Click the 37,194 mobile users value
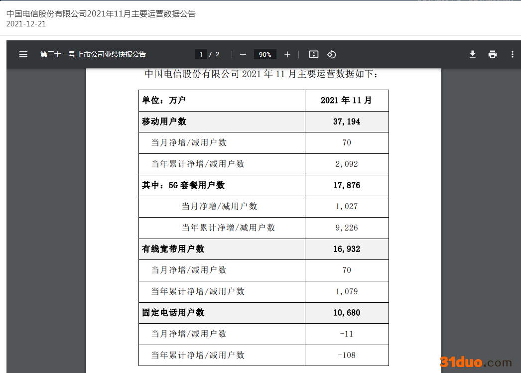Screen dimensions: 521x373 347,122
